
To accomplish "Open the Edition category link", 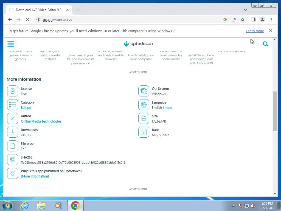I will 26,108.
